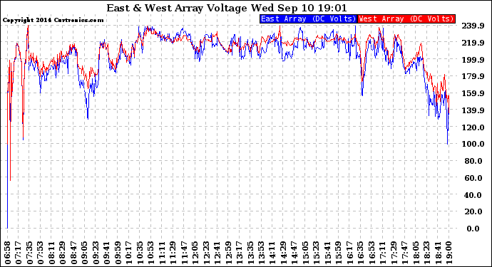Click the 11:47 time axis label
The image size is (492, 267).
(x=184, y=253)
